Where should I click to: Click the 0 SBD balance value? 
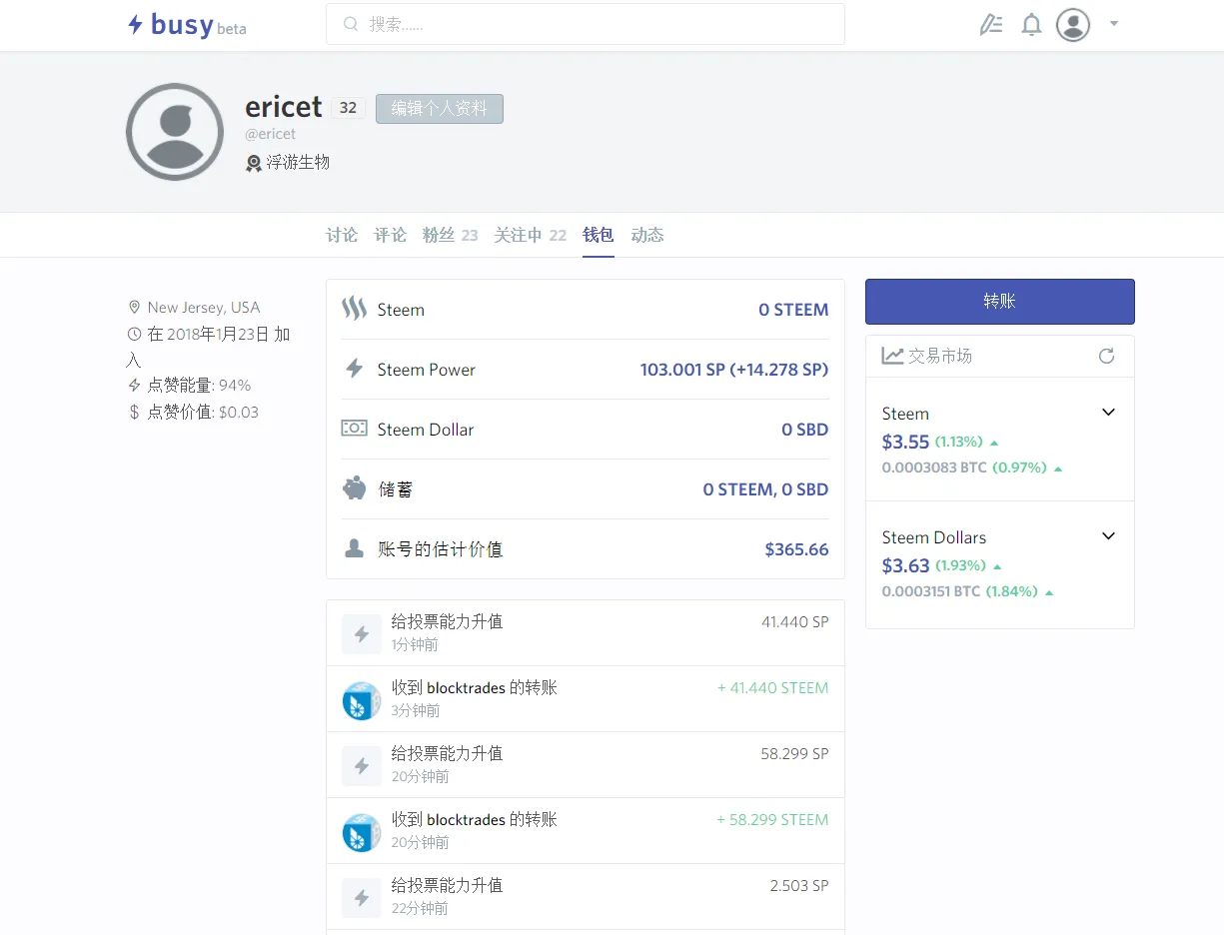805,430
